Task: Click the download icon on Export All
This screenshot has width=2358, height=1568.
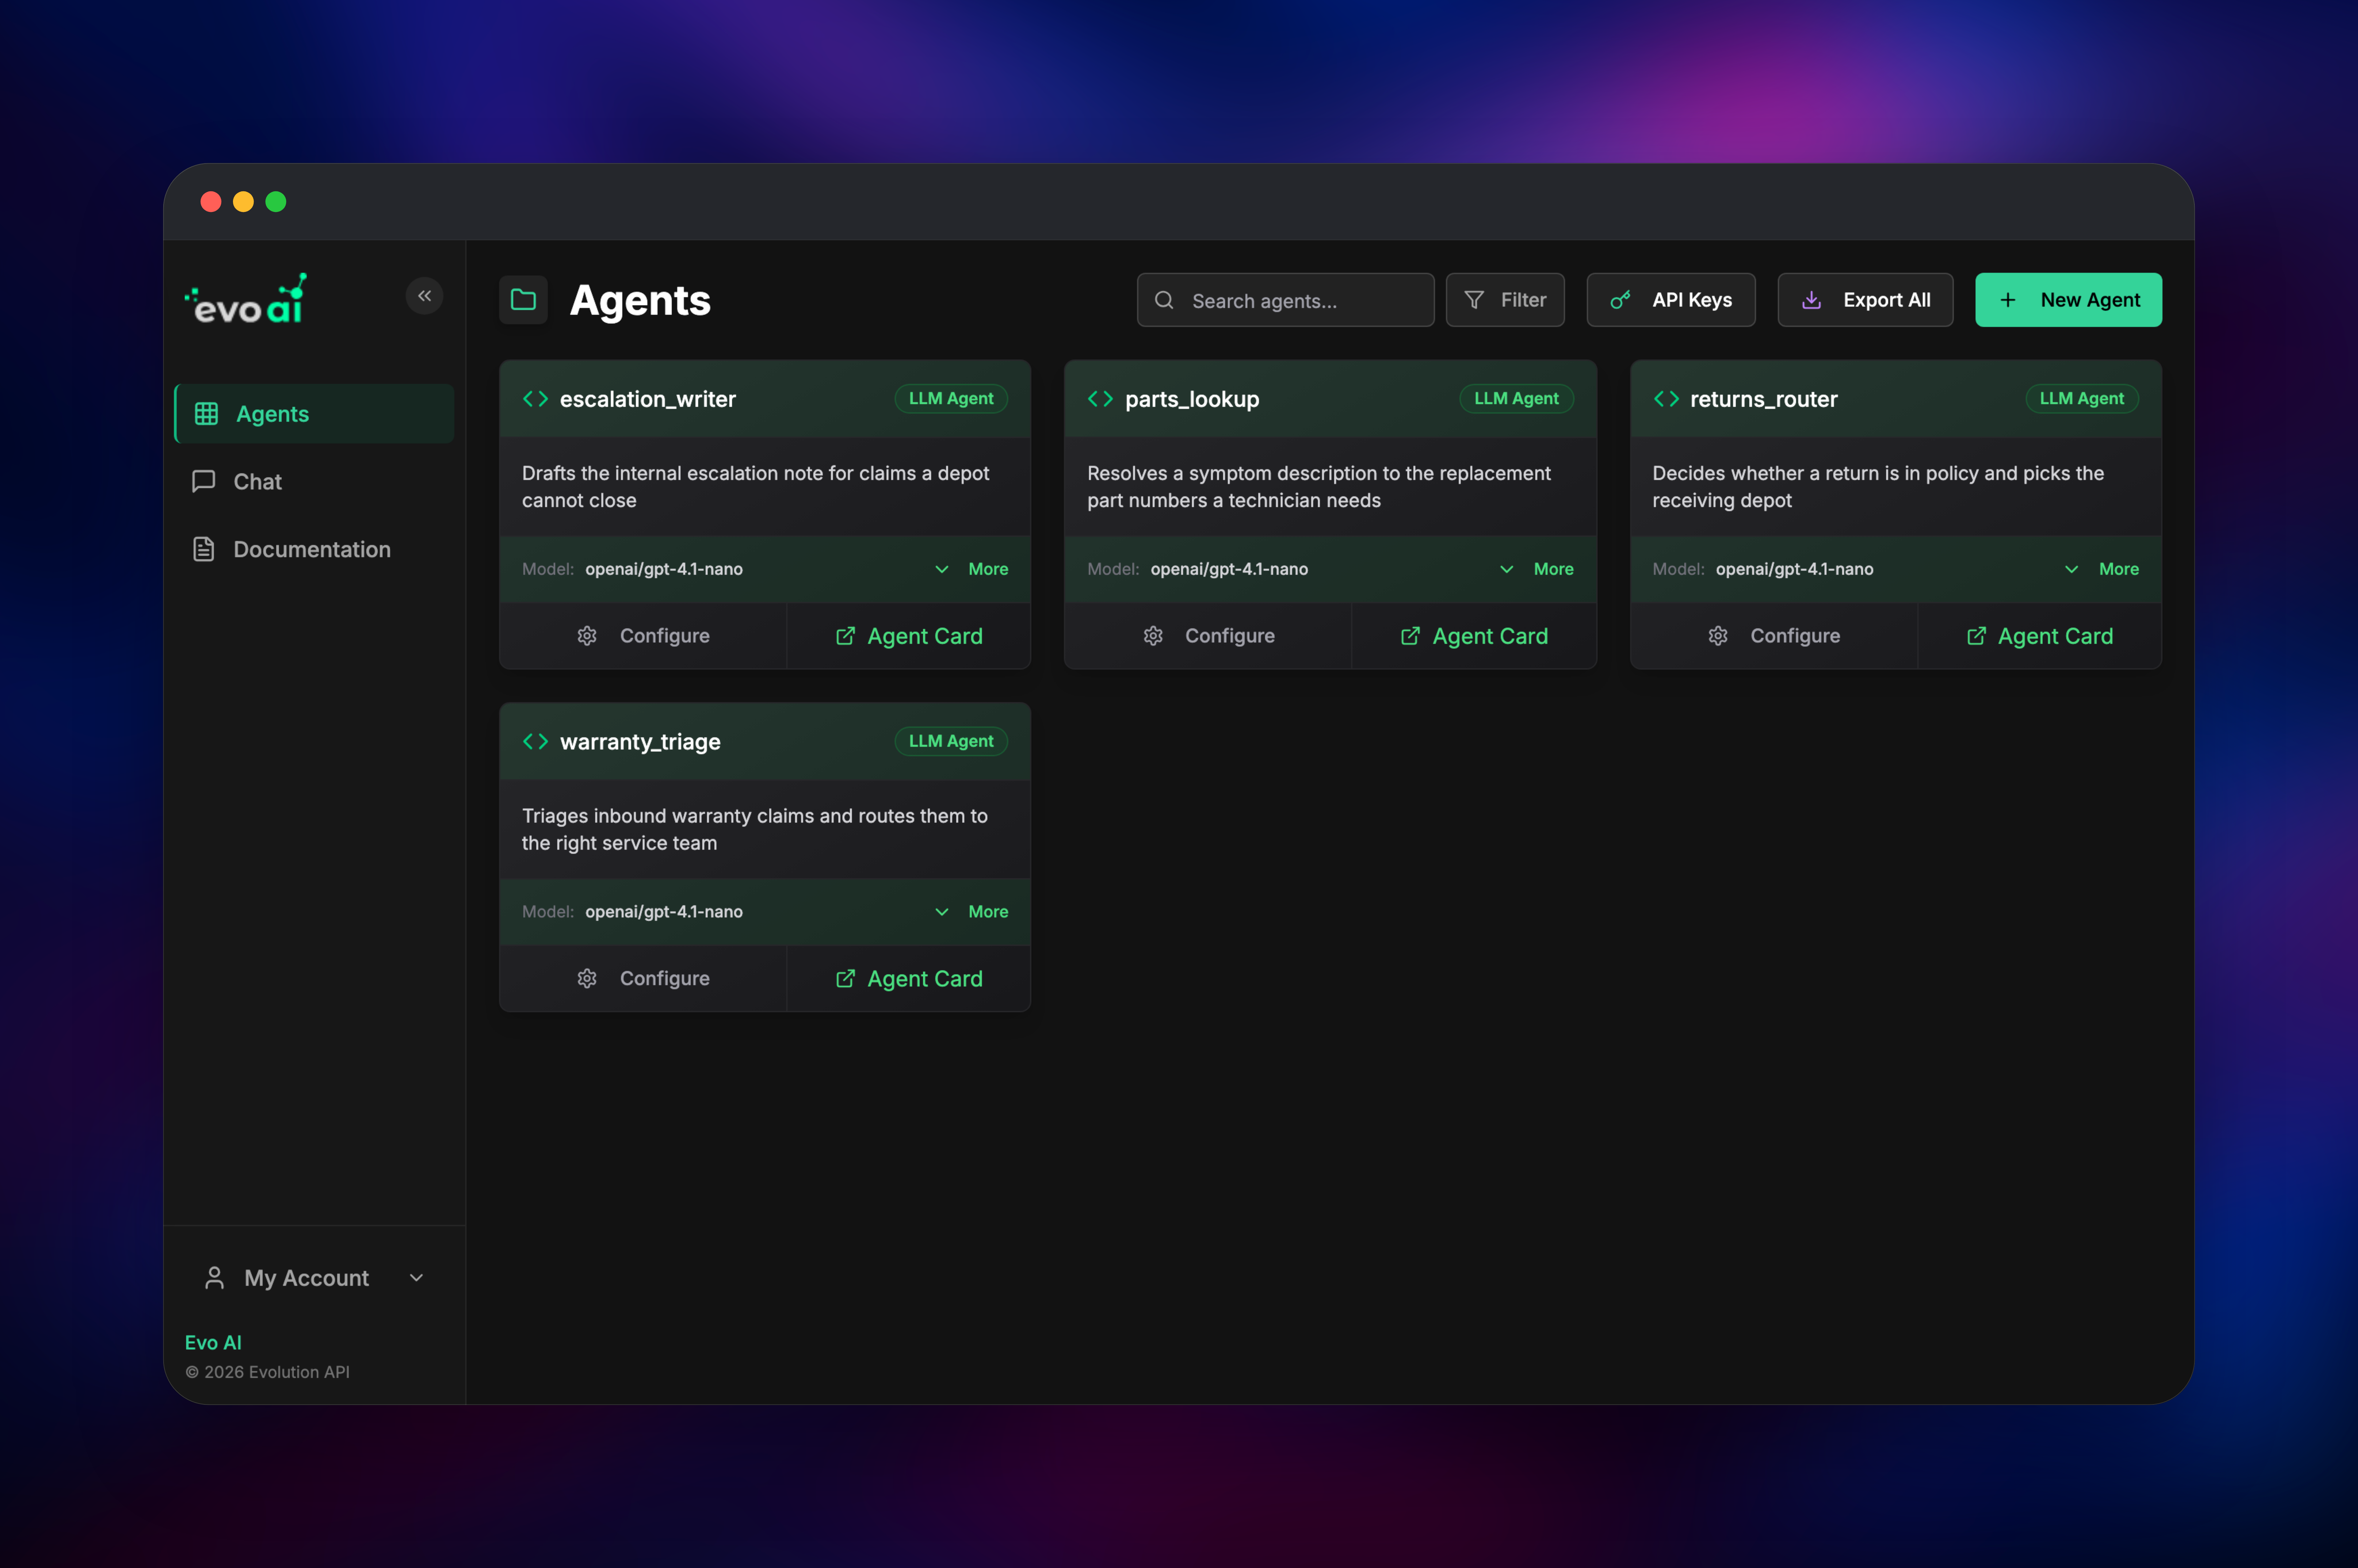Action: (x=1811, y=300)
